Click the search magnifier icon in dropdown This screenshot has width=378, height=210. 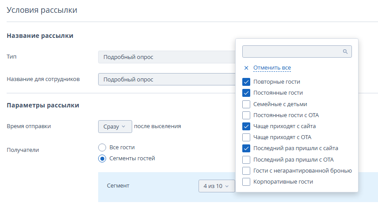[x=345, y=52]
